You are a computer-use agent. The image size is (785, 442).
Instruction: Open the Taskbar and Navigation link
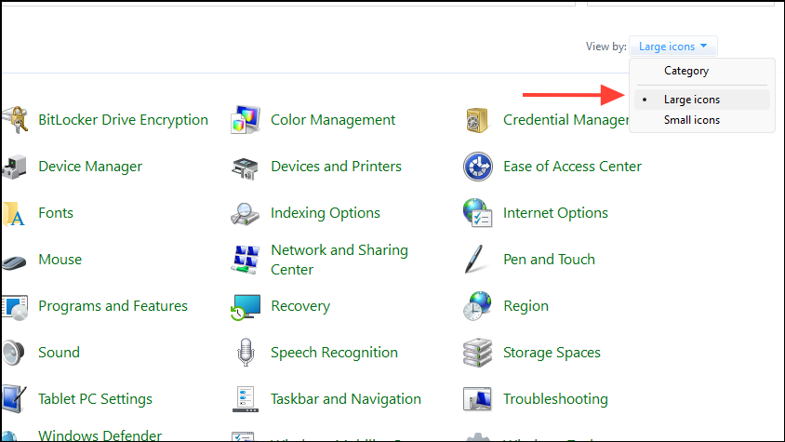346,399
